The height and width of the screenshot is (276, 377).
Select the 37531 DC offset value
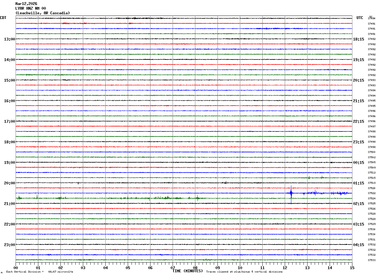372,240
